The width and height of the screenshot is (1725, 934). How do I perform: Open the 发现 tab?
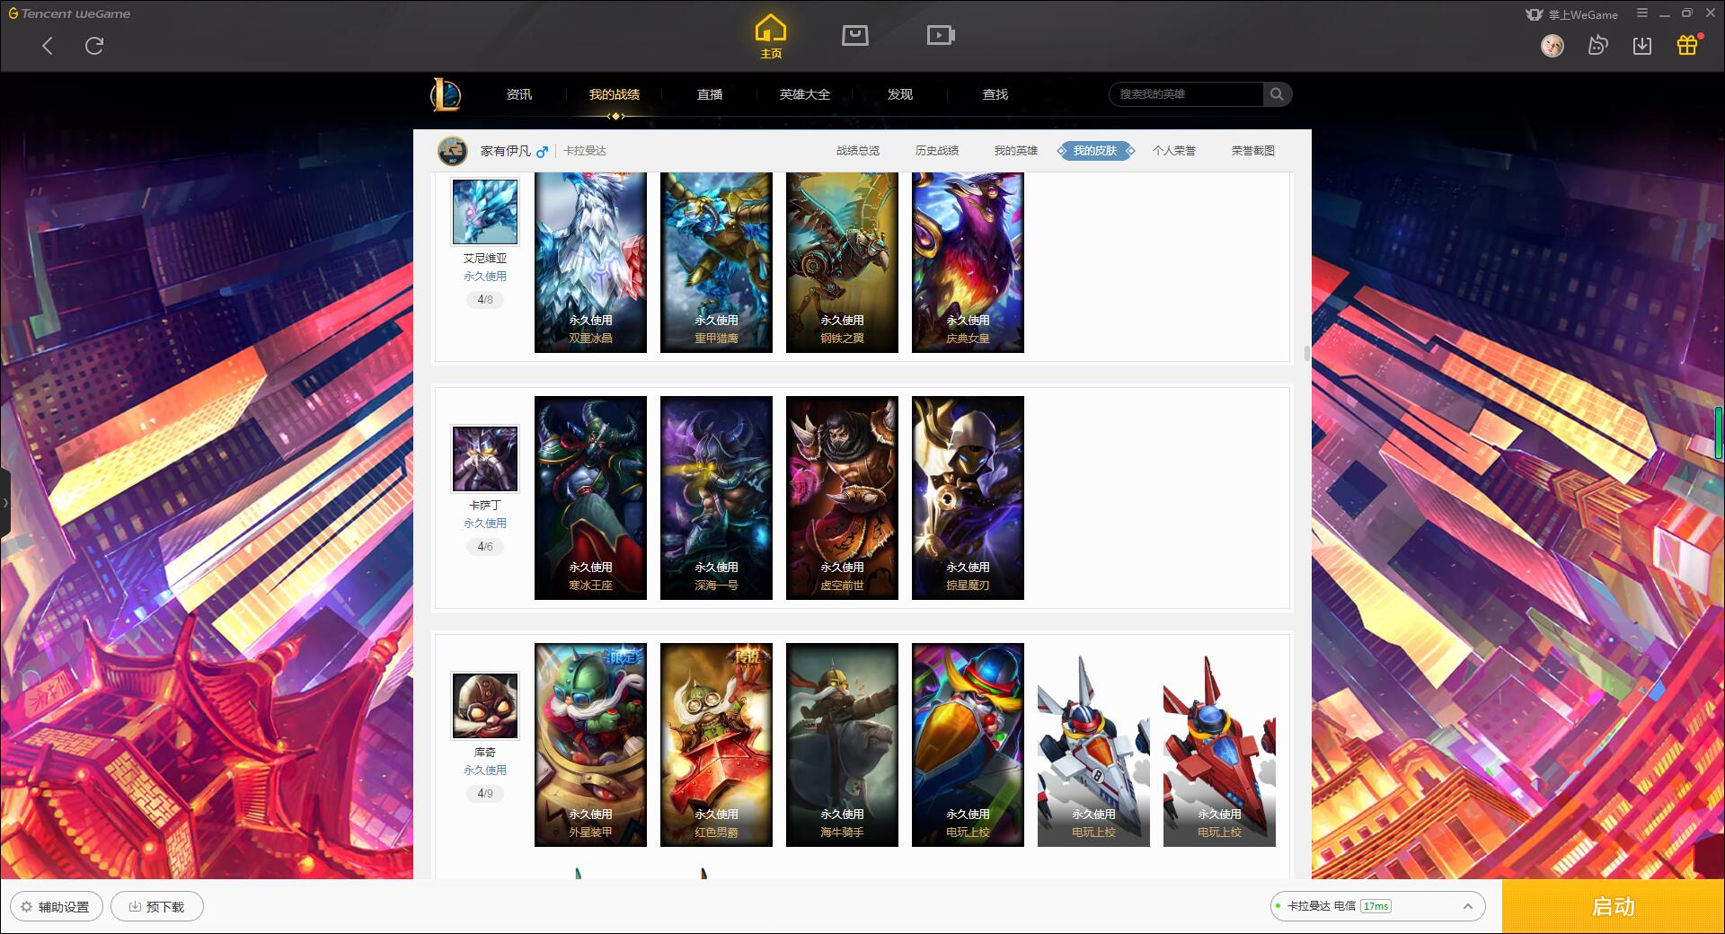click(x=900, y=94)
